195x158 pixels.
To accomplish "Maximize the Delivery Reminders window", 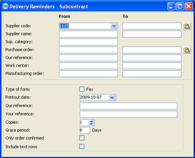I will [x=180, y=6].
